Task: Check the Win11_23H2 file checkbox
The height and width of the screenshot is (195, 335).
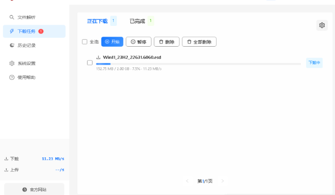Action: 90,63
